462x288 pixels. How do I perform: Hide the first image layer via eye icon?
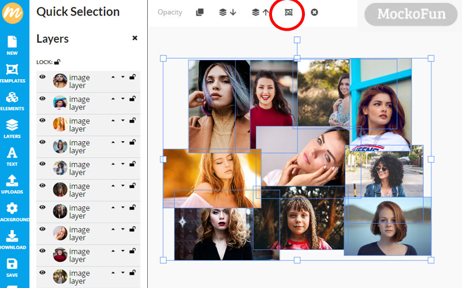(42, 77)
